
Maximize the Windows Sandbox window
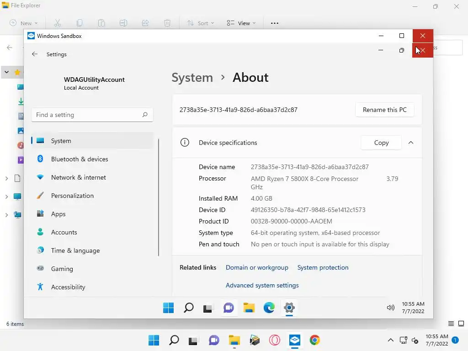pyautogui.click(x=402, y=36)
